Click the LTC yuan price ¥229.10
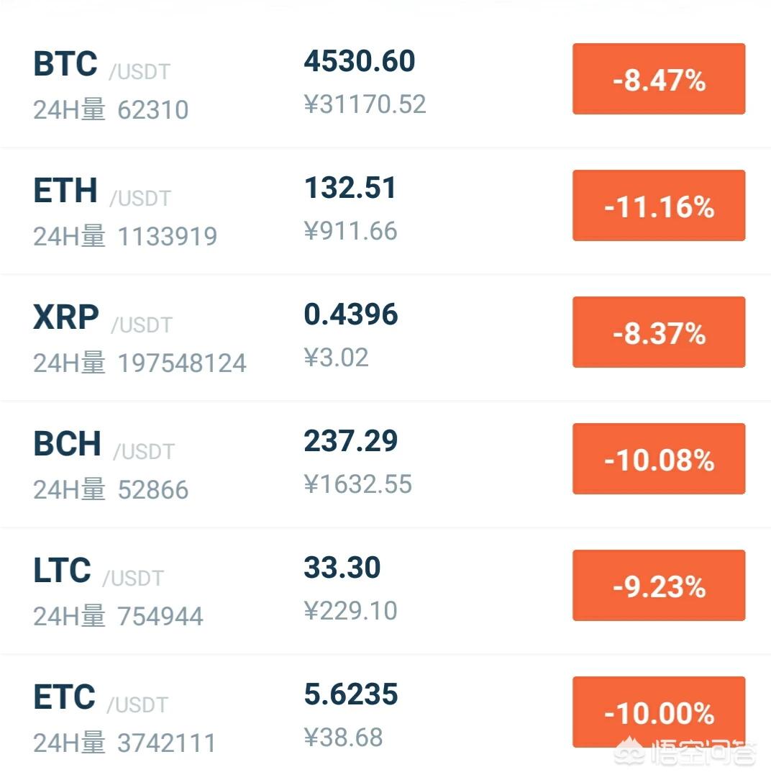This screenshot has height=780, width=771. (350, 611)
